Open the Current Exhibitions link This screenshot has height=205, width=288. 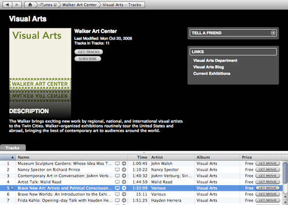[212, 73]
